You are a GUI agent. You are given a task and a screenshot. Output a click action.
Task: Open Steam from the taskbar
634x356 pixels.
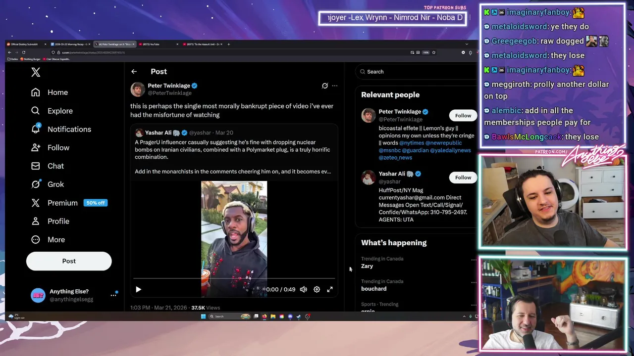[299, 316]
